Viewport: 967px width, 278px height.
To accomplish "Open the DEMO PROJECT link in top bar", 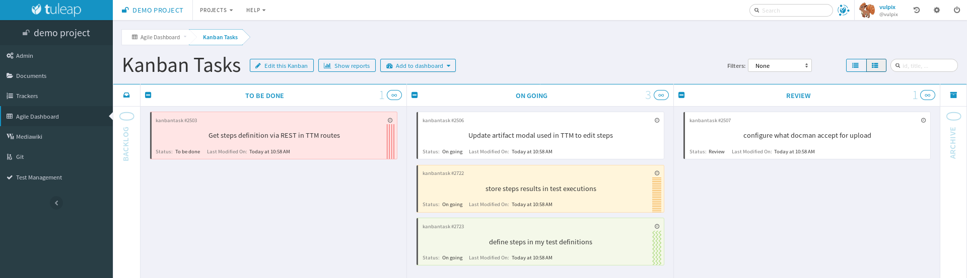I will coord(153,10).
